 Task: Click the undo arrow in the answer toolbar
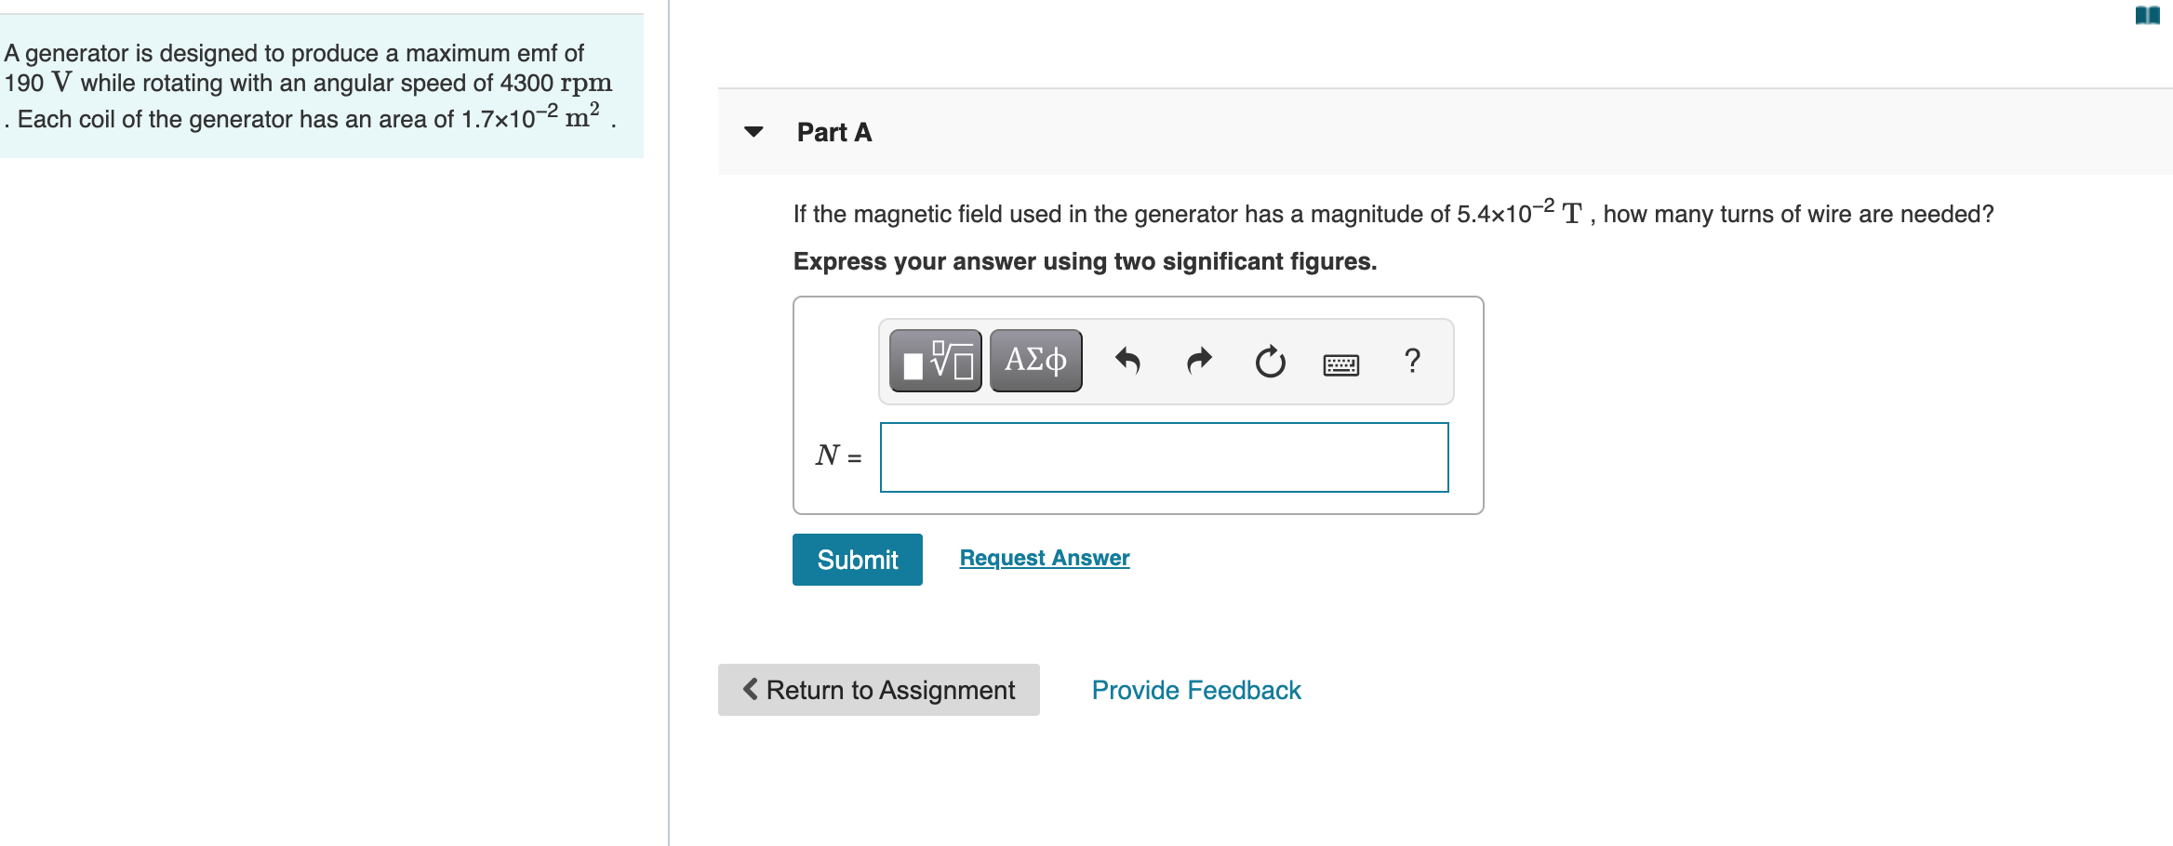[1128, 361]
